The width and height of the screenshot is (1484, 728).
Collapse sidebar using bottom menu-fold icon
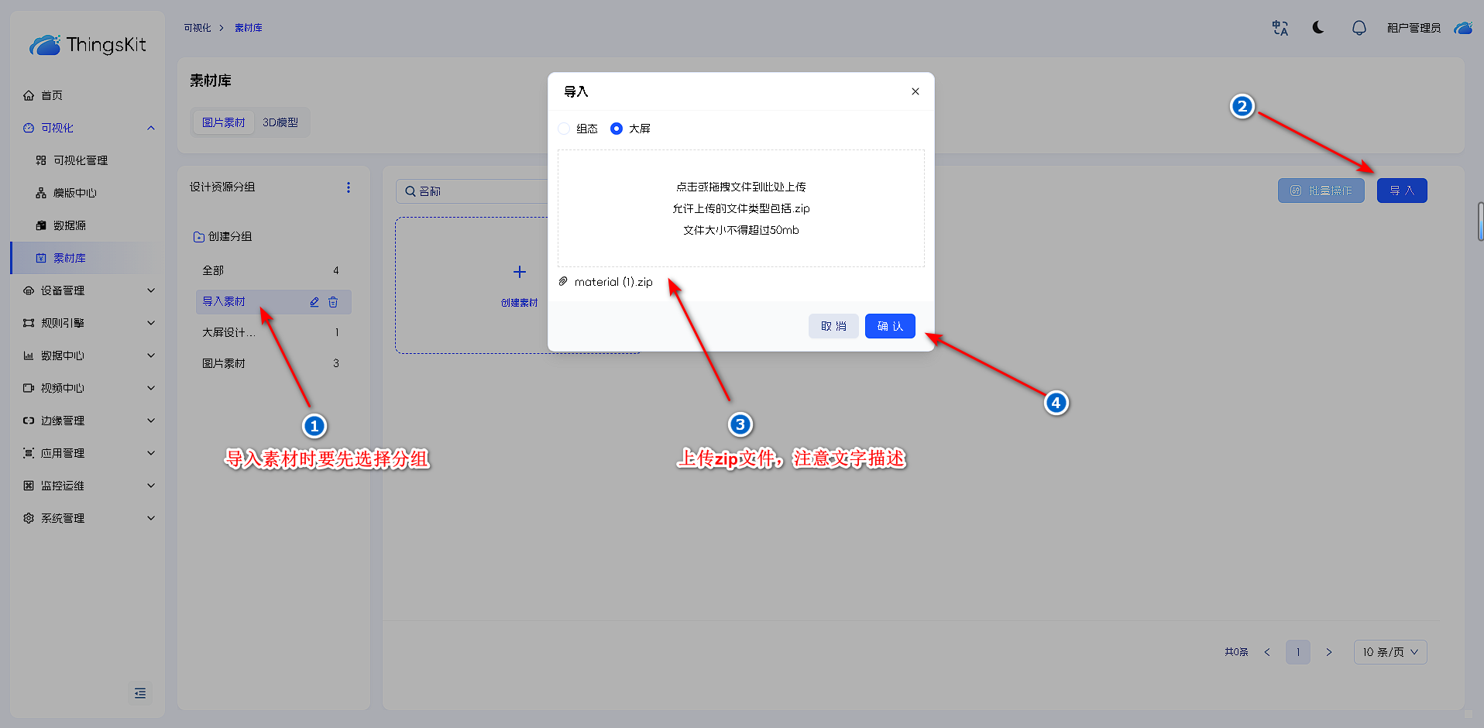(x=140, y=693)
